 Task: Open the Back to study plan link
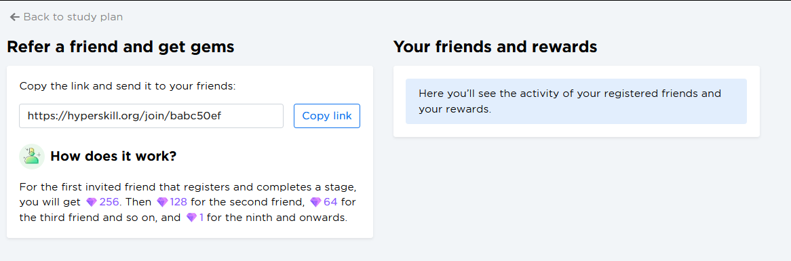(66, 17)
